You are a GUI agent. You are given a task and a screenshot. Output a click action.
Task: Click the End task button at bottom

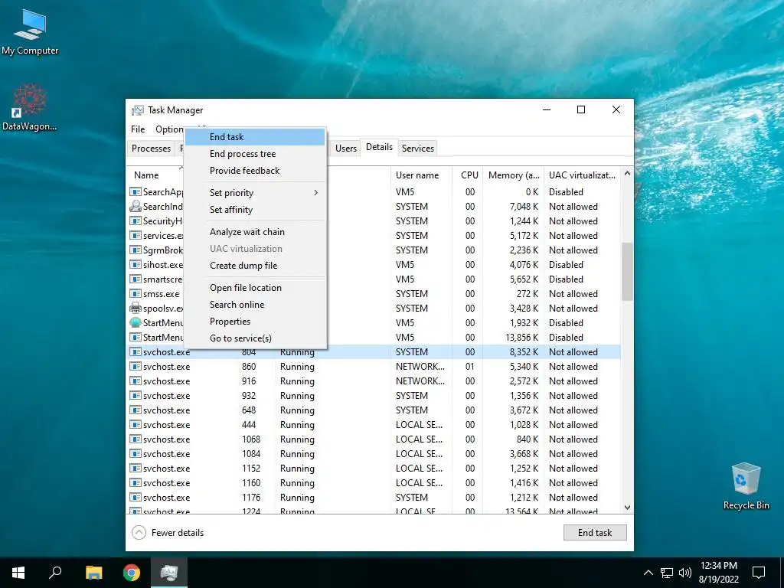coord(595,533)
